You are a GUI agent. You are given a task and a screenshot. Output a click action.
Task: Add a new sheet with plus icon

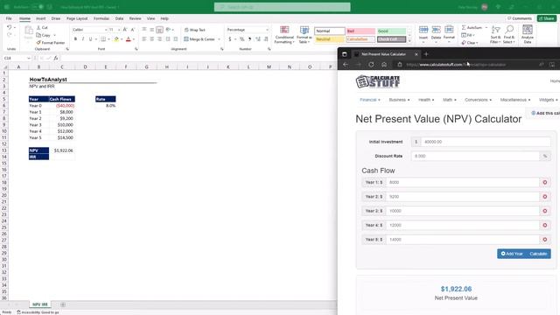(x=63, y=304)
